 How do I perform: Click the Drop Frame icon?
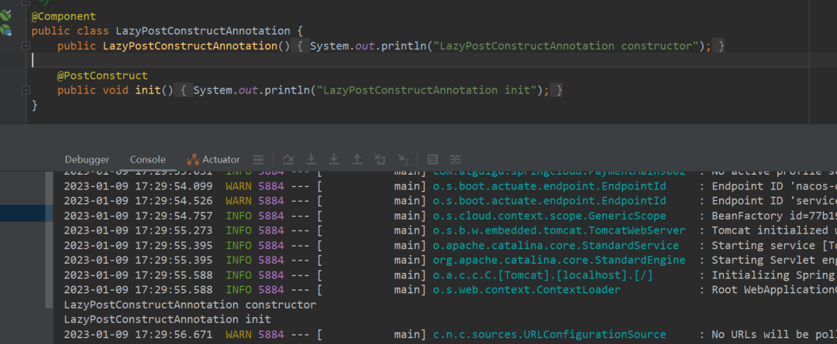coord(380,159)
